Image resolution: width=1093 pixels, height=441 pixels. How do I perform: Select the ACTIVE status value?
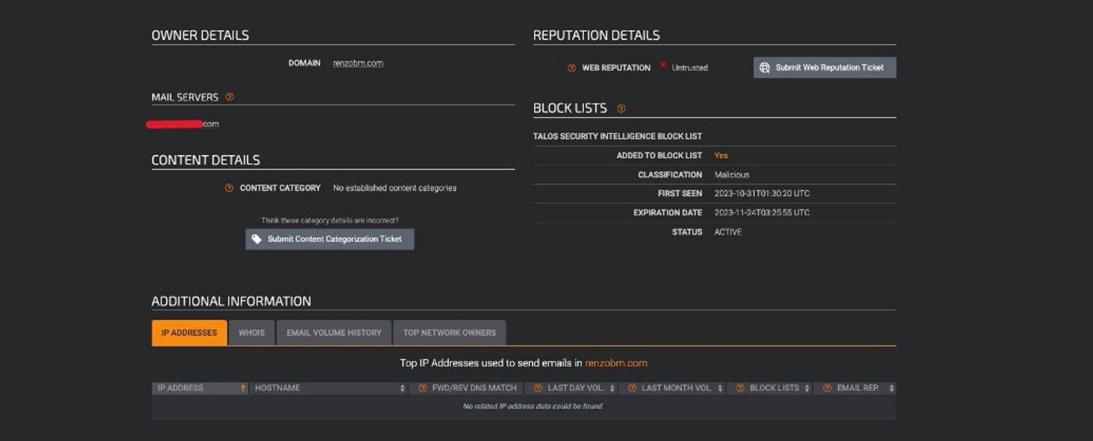pos(728,232)
